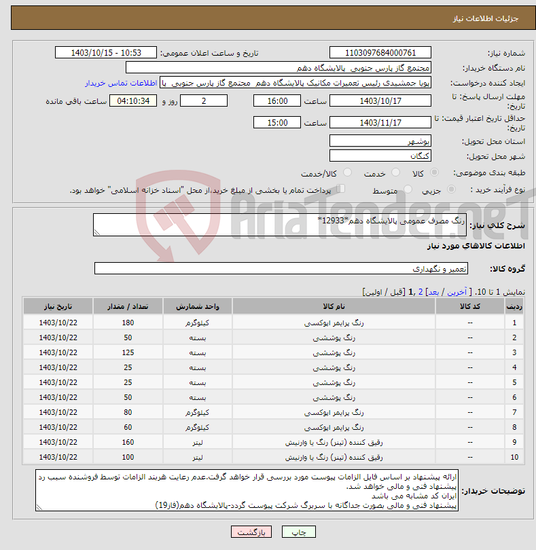
Task: Open اطلاعات تماس خریدار link
Action: coord(121,83)
